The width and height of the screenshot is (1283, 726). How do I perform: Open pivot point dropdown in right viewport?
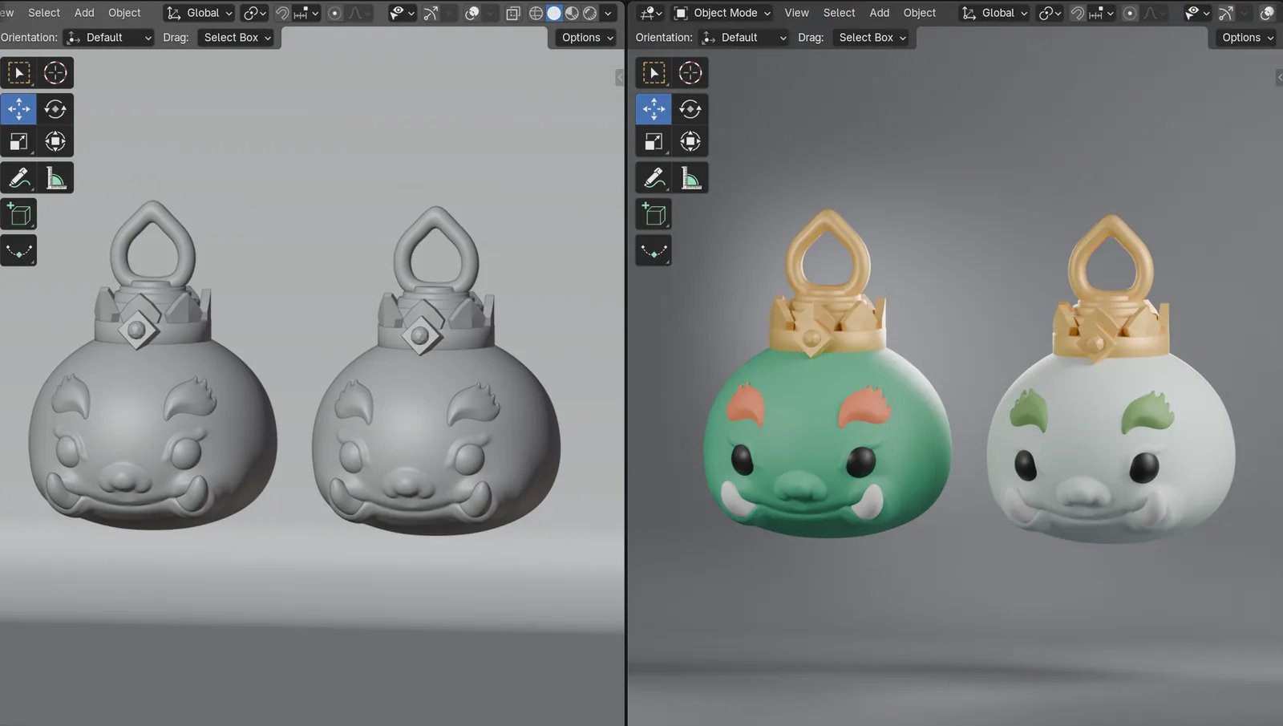pyautogui.click(x=1050, y=13)
